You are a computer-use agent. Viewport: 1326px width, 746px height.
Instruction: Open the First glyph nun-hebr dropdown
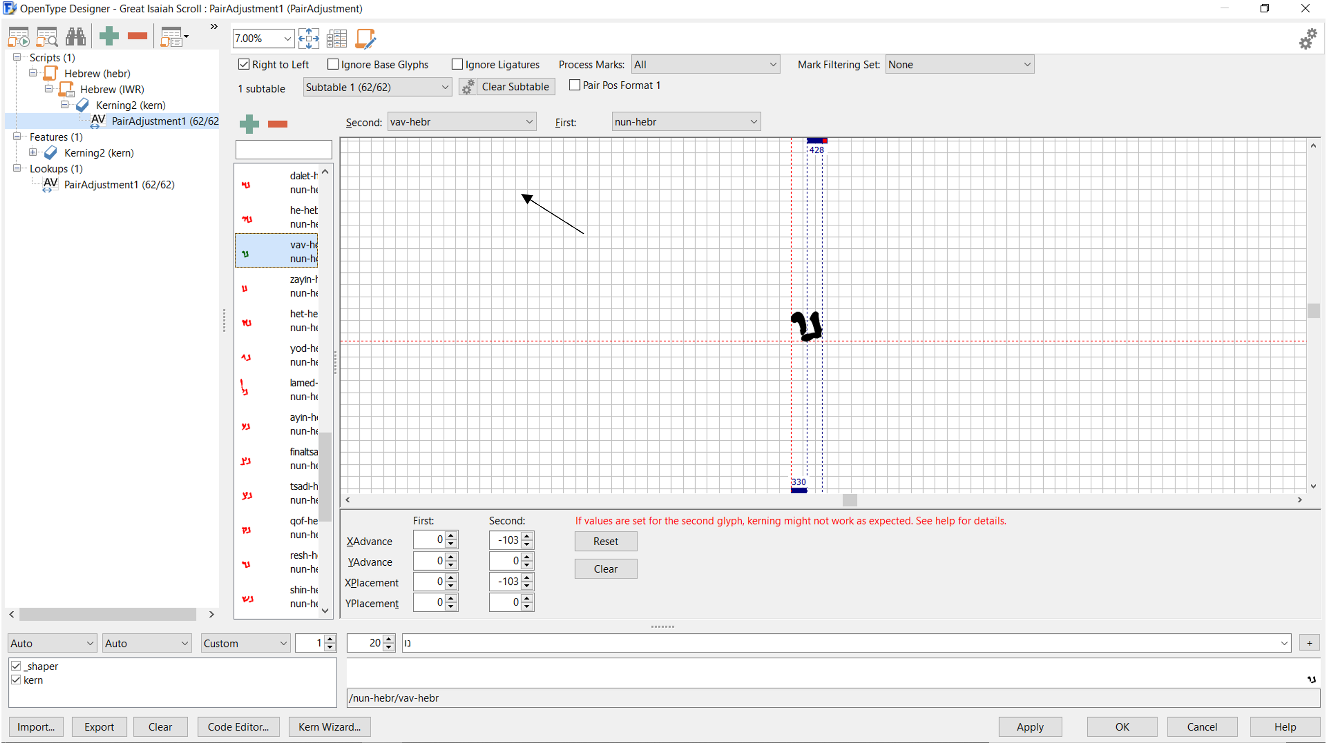[686, 122]
